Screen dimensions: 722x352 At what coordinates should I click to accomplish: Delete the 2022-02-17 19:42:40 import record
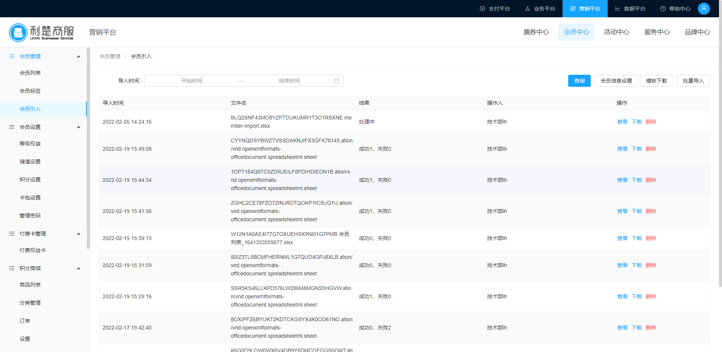(651, 328)
